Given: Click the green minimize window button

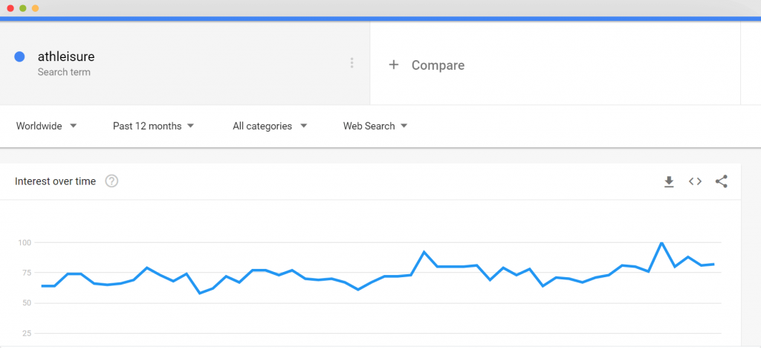Looking at the screenshot, I should pos(23,8).
